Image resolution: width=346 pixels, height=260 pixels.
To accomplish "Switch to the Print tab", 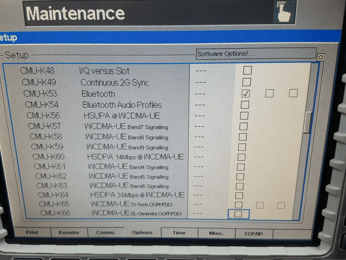I will pos(32,233).
